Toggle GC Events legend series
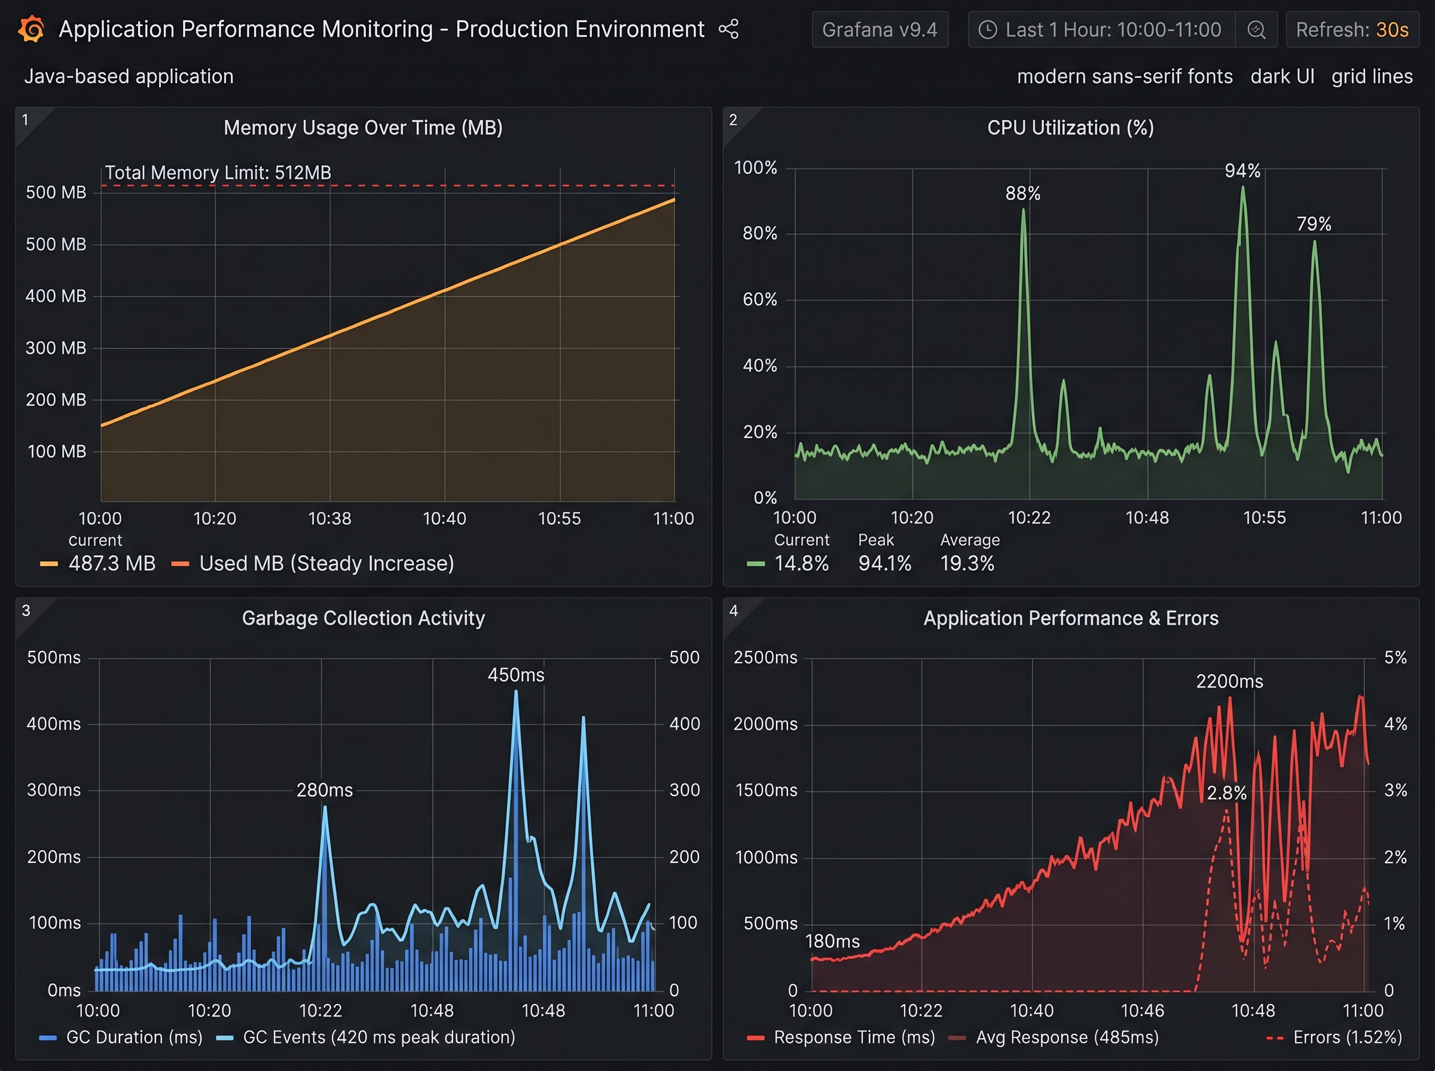Screen dimensions: 1435x1071 point(366,1038)
